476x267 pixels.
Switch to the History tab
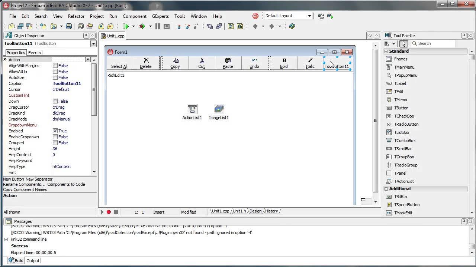[271, 211]
